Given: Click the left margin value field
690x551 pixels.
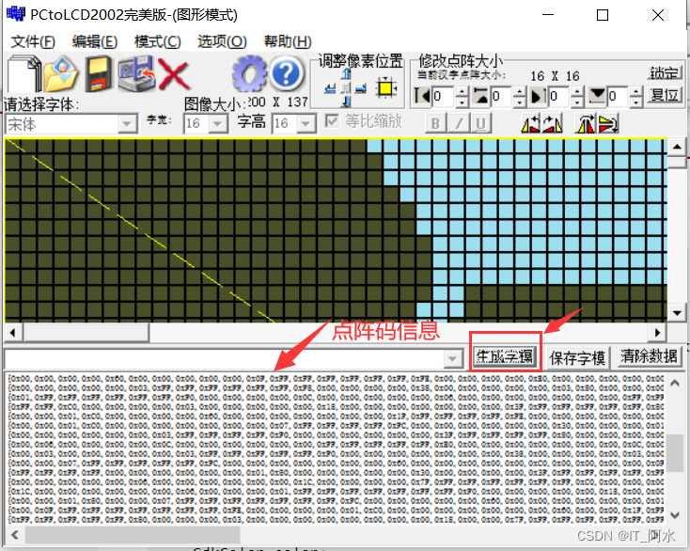Looking at the screenshot, I should (x=444, y=97).
